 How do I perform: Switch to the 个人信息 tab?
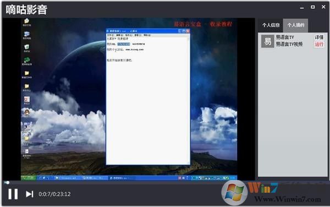point(271,25)
